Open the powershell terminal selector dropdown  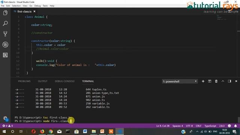(180, 81)
